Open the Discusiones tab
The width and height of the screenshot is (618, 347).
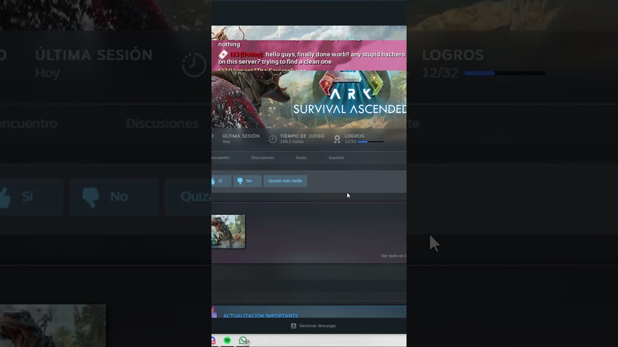263,158
